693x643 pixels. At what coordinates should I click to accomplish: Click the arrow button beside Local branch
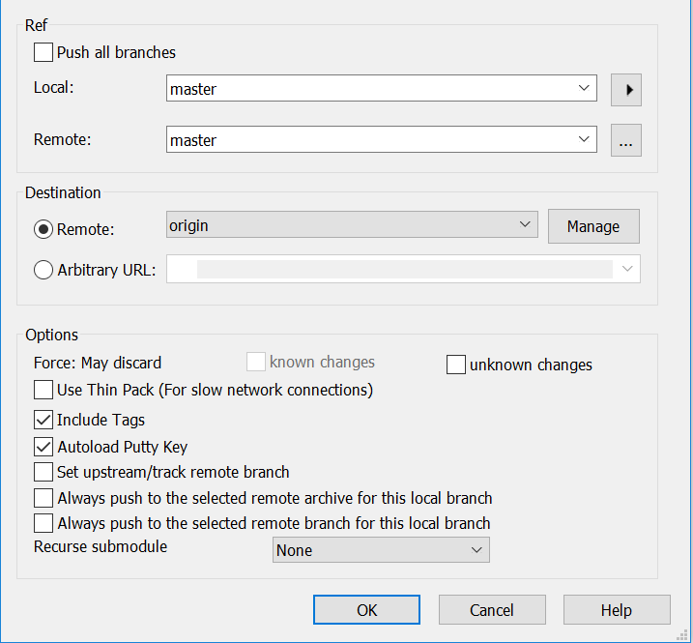pyautogui.click(x=625, y=90)
